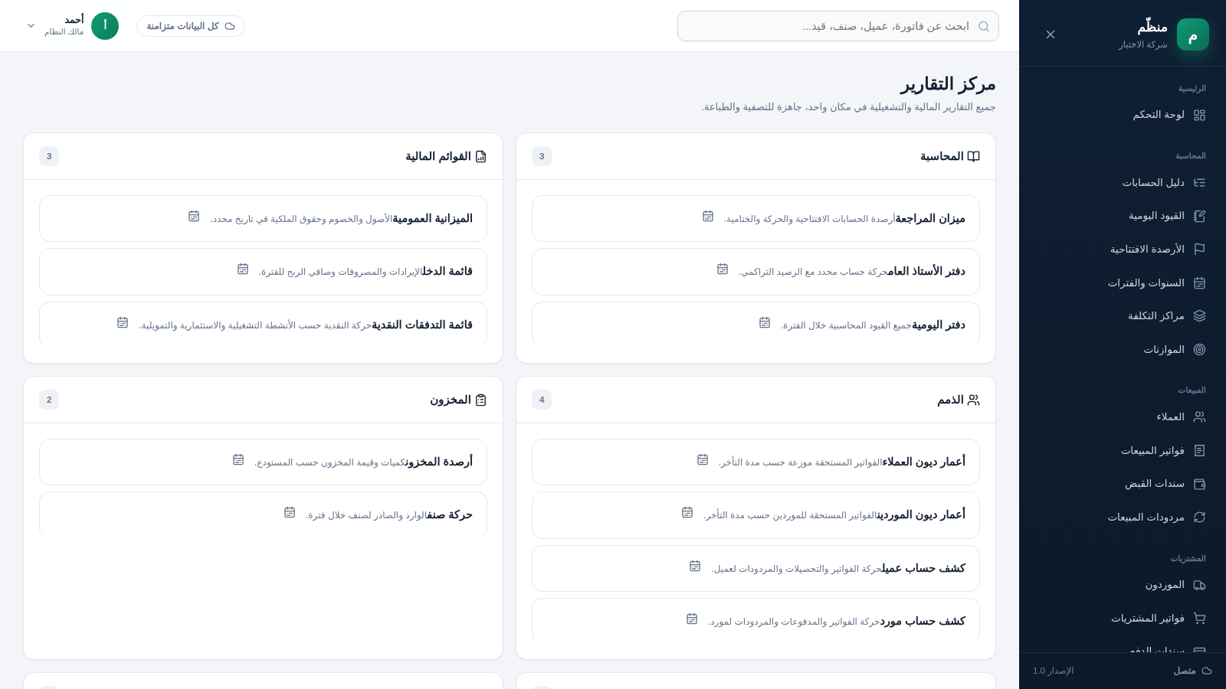Click users icon beside العملاء
This screenshot has height=689, width=1226.
click(x=1200, y=416)
